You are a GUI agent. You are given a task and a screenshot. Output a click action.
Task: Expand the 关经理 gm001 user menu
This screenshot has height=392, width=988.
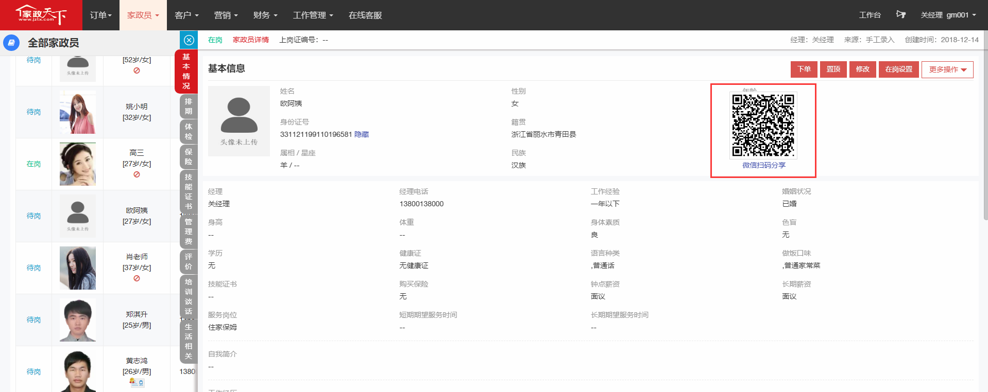948,15
